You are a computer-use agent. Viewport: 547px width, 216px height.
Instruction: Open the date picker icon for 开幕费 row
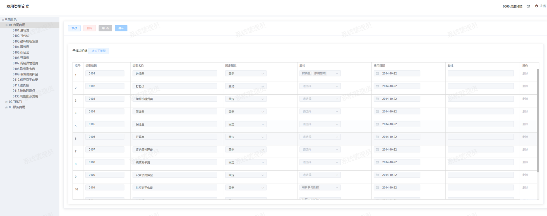pyautogui.click(x=377, y=137)
